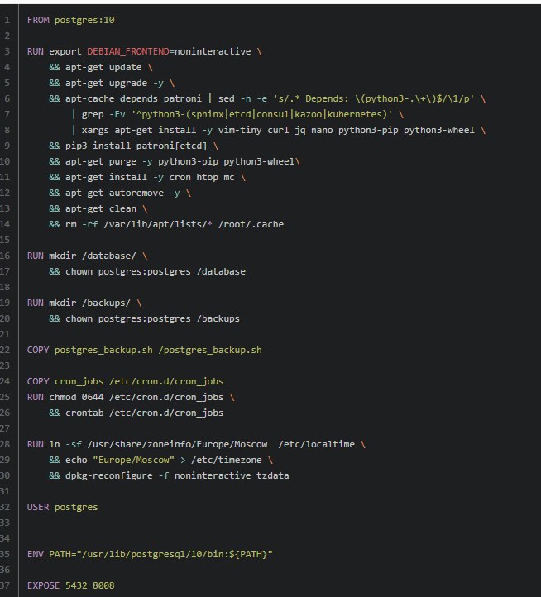Click 'DEBIAN_FRONTEND' variable on line 3

pyautogui.click(x=128, y=51)
